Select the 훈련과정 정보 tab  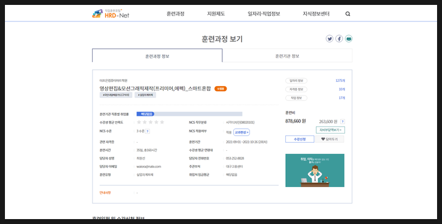[x=157, y=55]
